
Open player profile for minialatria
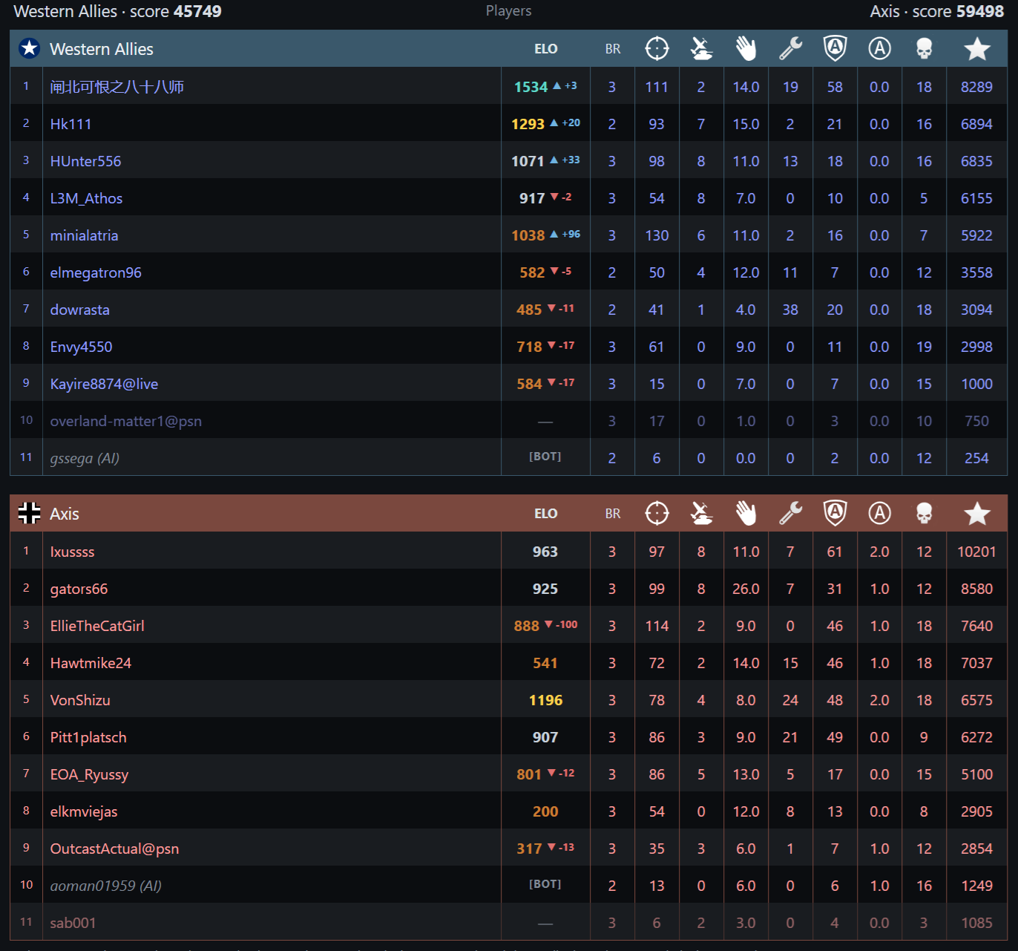tap(84, 235)
